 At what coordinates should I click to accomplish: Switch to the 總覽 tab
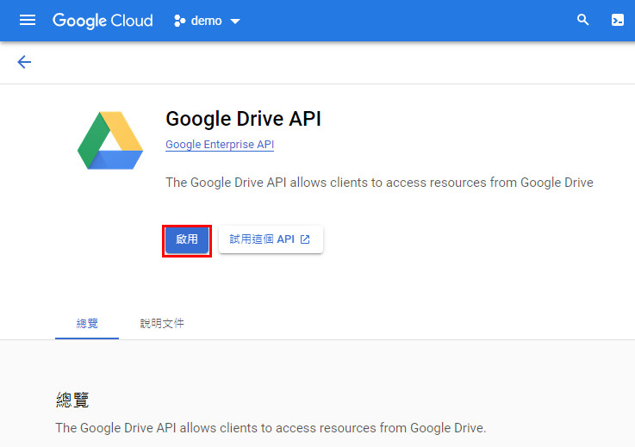coord(87,323)
